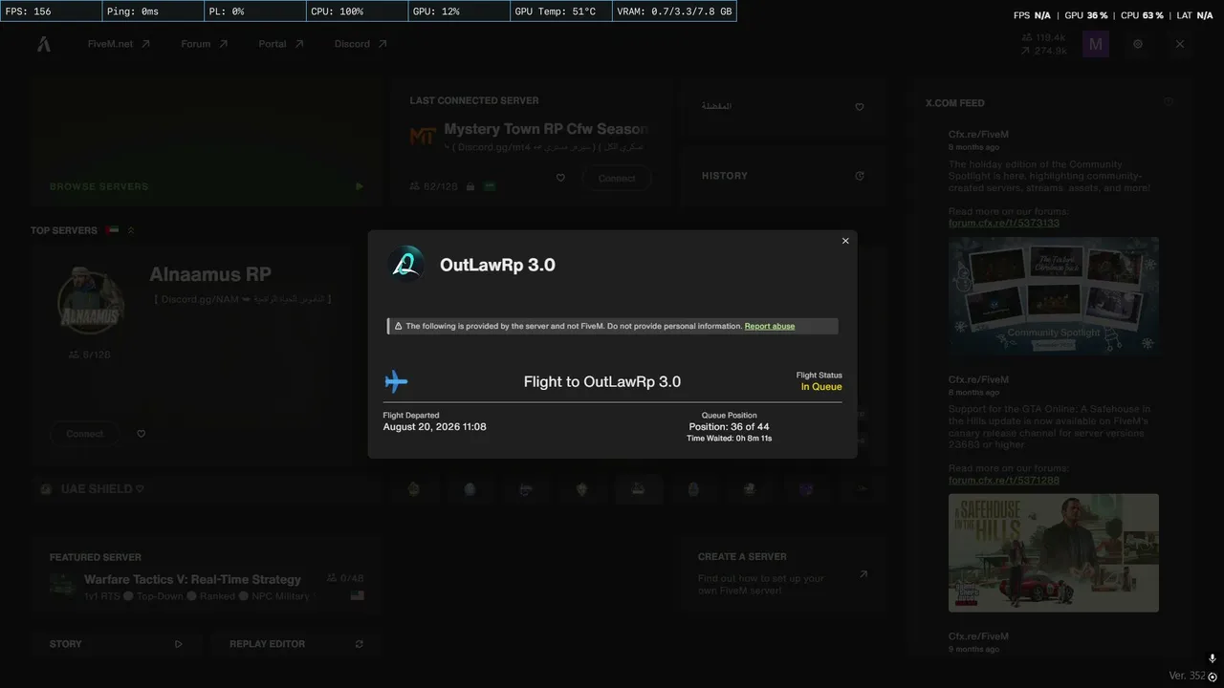The image size is (1224, 688).
Task: Click the Time Waited value
Action: [729, 439]
